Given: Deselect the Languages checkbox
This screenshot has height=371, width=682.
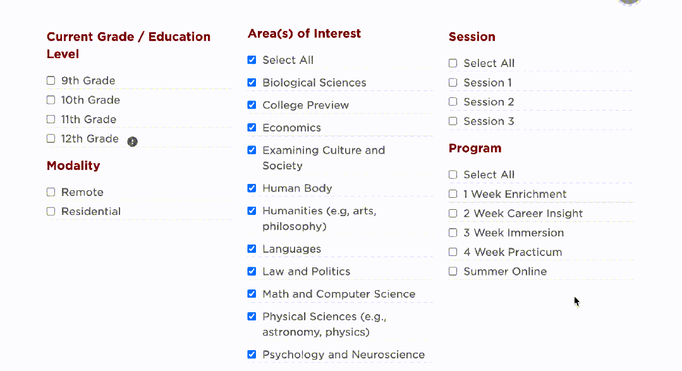Looking at the screenshot, I should 252,249.
